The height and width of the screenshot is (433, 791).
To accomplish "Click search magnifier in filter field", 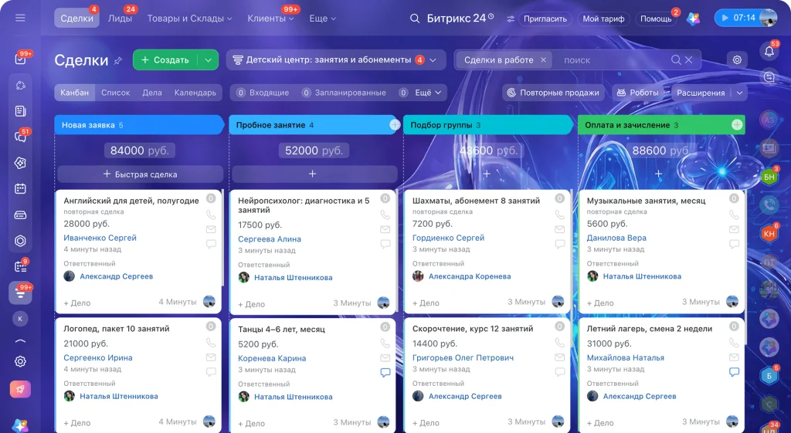I will tap(676, 60).
